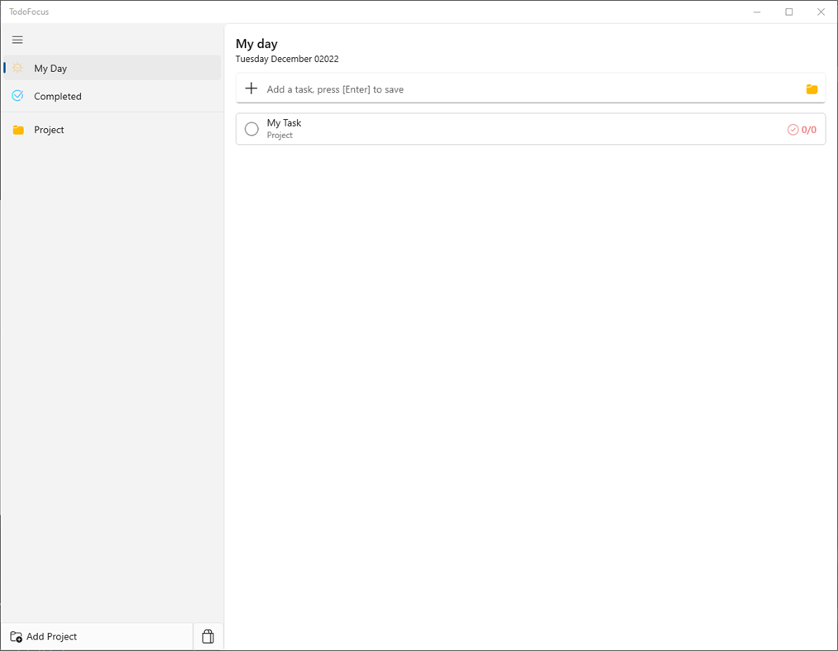This screenshot has width=838, height=651.
Task: Switch to the Completed list
Action: pos(58,97)
